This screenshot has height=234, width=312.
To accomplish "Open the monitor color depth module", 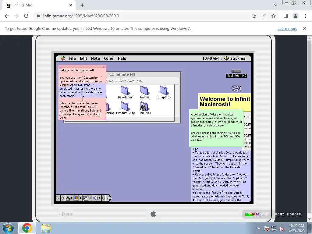I will pos(76,198).
